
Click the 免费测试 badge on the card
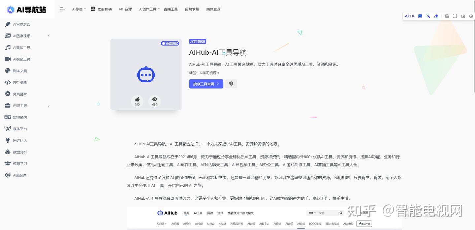[170, 43]
